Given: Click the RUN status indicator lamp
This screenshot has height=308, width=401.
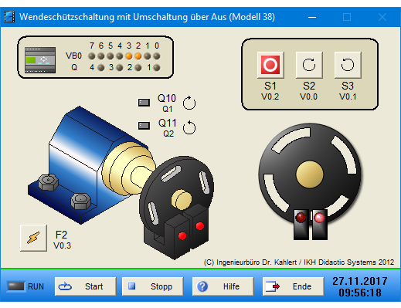Looking at the screenshot, I should pos(16,286).
